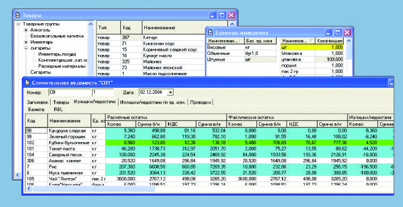The height and width of the screenshot is (207, 403).
Task: Collapse the Товарные группы tree root
Action: coord(18,24)
